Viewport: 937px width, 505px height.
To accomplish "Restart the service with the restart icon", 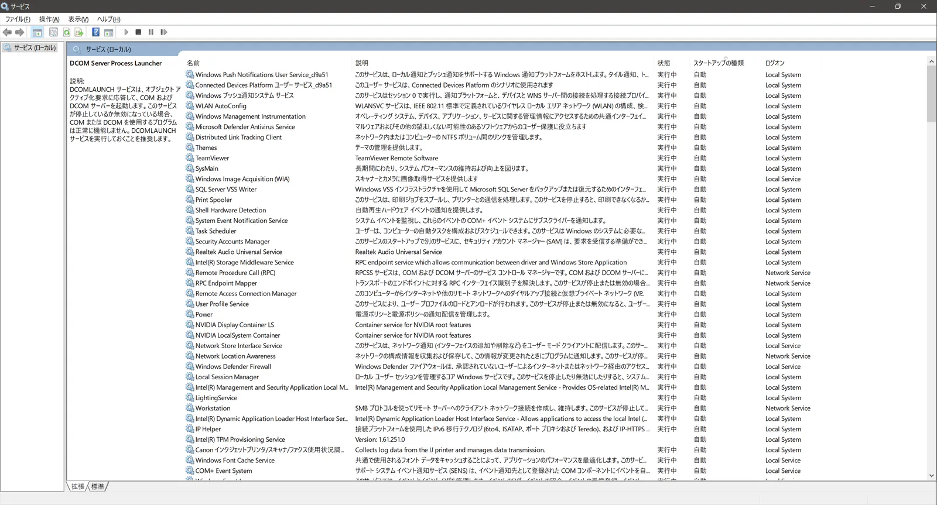I will [164, 32].
